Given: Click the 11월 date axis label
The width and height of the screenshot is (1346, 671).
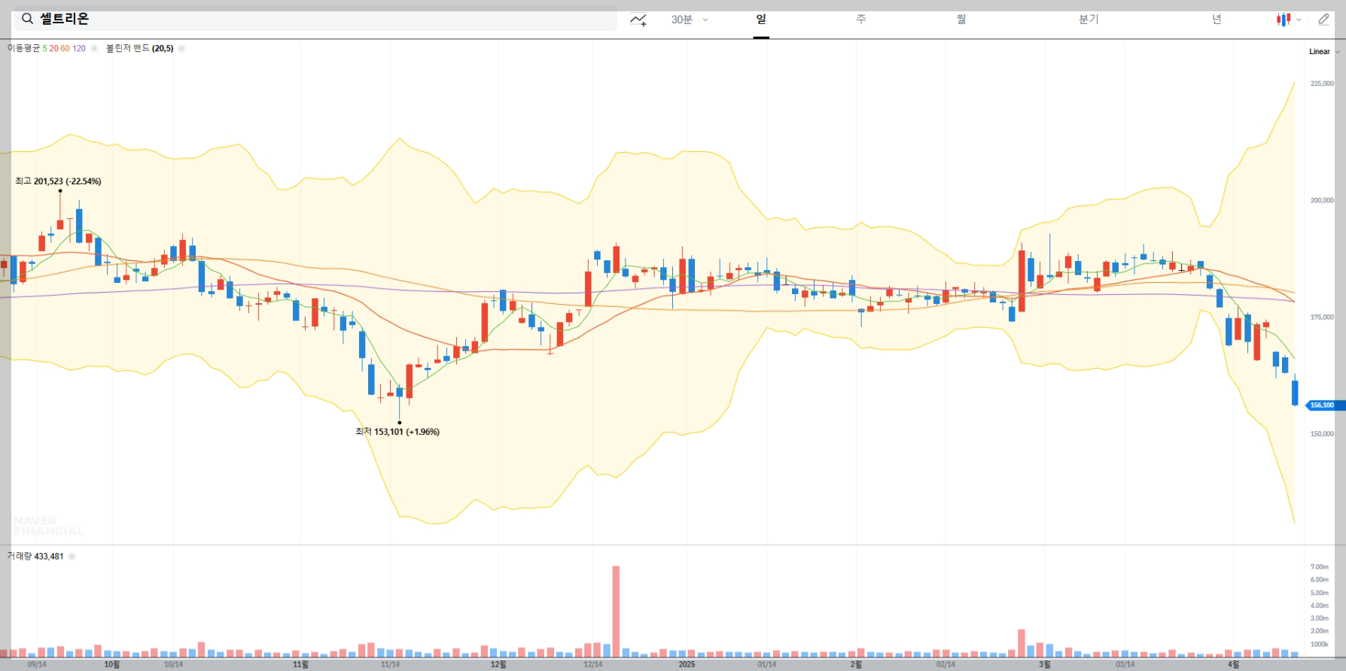Looking at the screenshot, I should 300,664.
